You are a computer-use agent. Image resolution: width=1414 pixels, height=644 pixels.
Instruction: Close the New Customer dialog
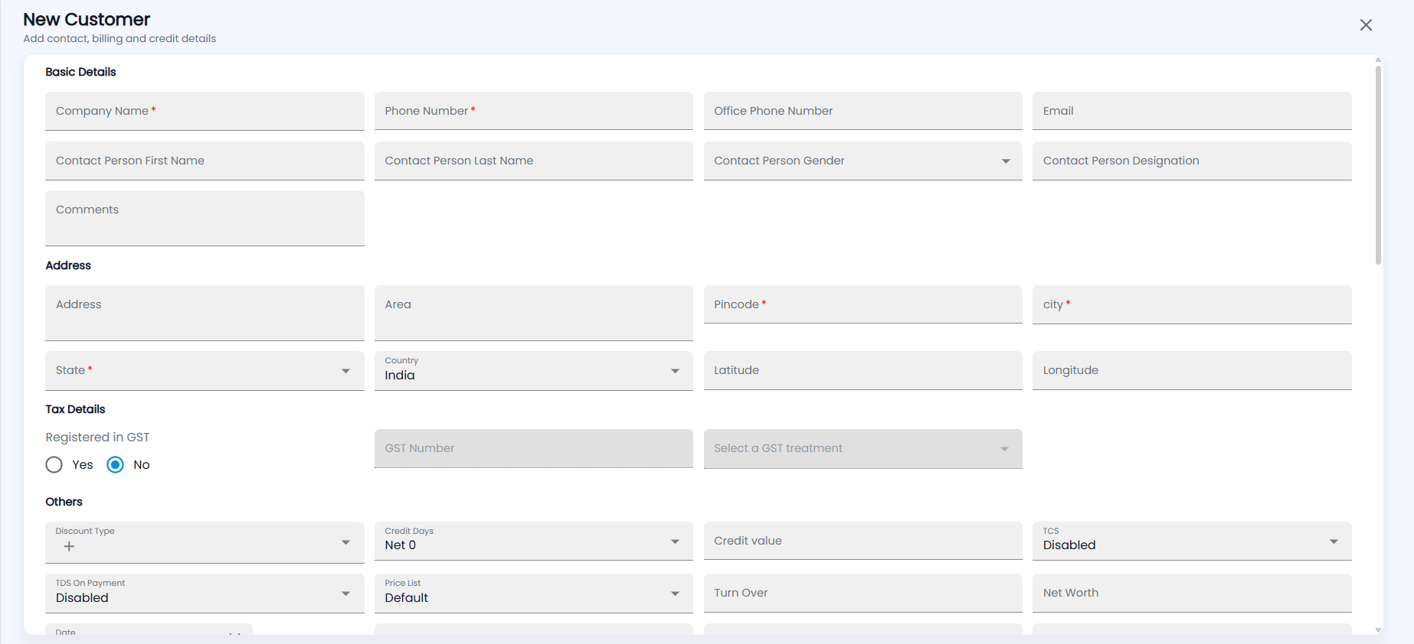(1366, 25)
